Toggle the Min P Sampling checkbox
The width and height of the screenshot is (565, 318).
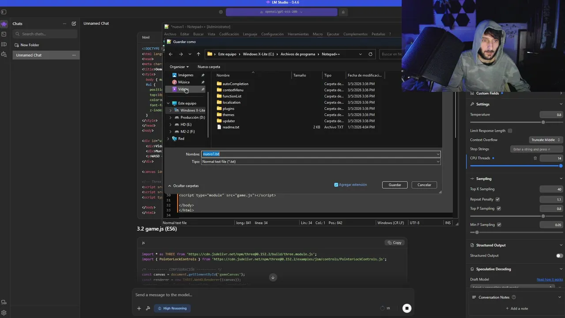499,225
